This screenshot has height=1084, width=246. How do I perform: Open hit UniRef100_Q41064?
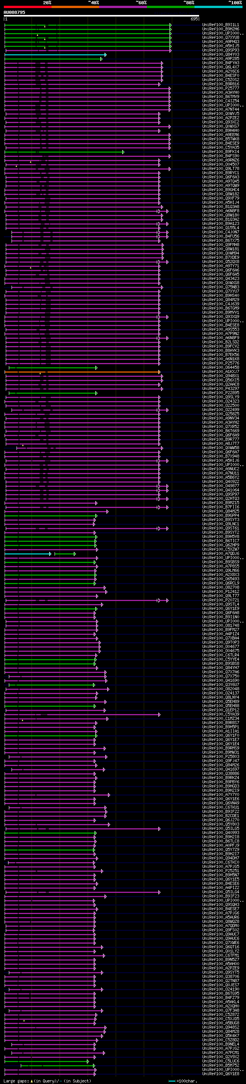[221, 490]
